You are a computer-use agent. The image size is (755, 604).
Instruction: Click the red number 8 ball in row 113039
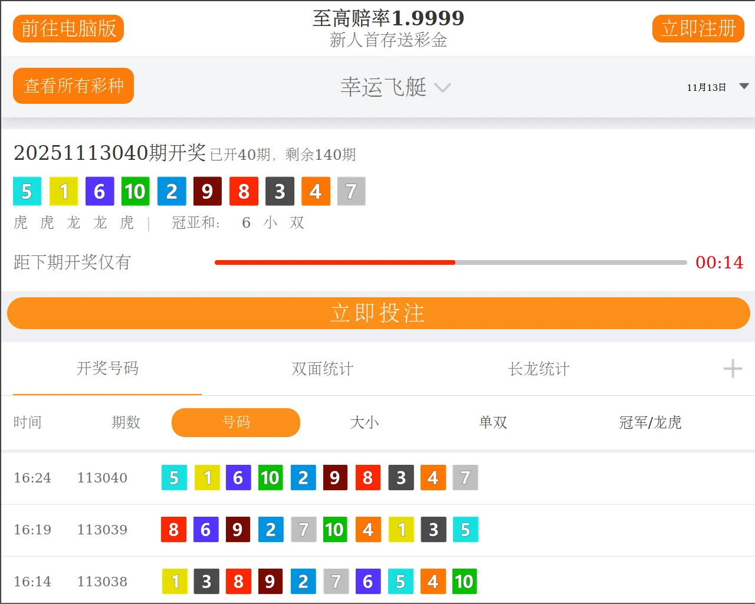pos(173,530)
